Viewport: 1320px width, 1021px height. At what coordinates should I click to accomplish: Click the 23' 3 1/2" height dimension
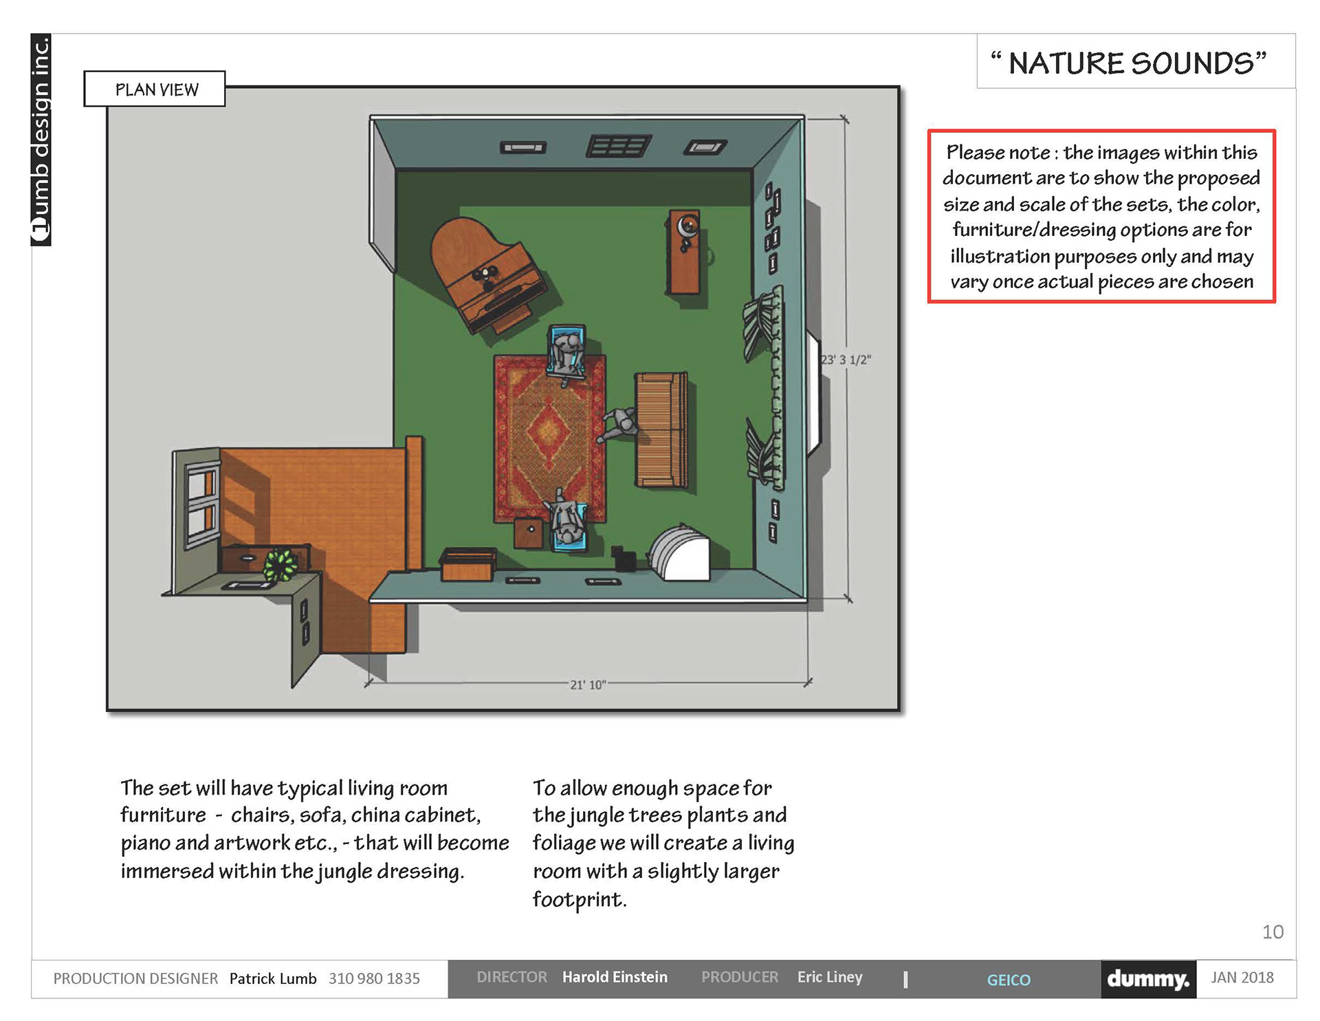(x=846, y=360)
